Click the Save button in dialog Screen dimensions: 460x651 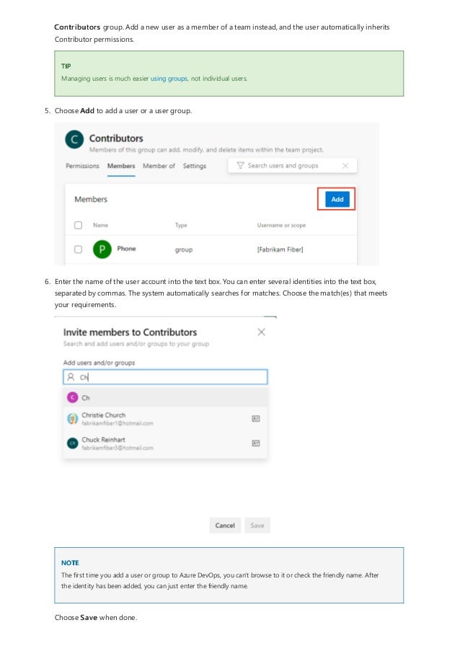coord(257,526)
